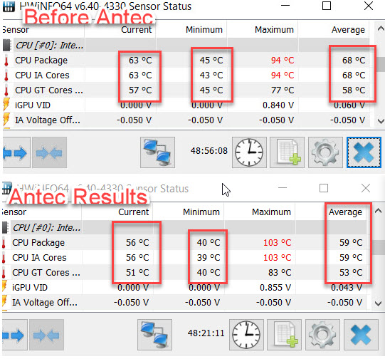Select CPU IA Cores row in top window
385x359 pixels.
186,76
